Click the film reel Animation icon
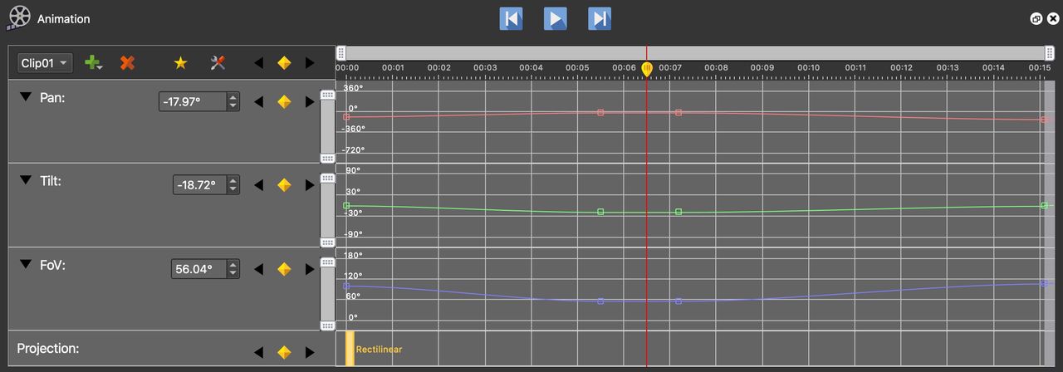Viewport: 1063px width, 372px height. pyautogui.click(x=18, y=17)
